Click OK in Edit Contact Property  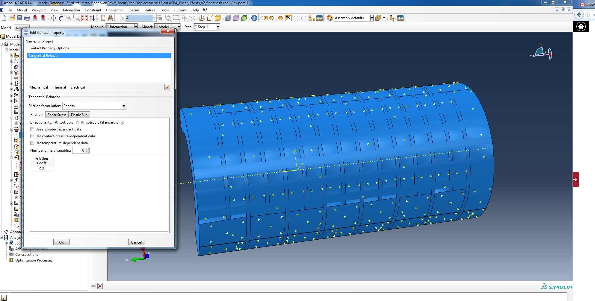[x=61, y=242]
